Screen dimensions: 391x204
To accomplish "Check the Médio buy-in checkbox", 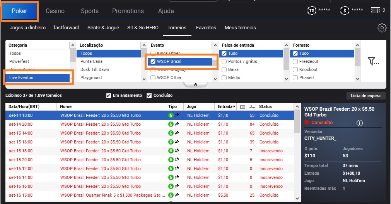I will pyautogui.click(x=224, y=78).
